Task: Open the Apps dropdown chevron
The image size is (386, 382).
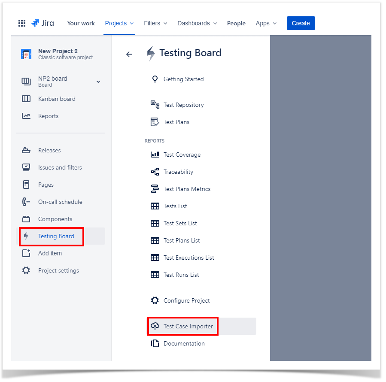Action: (275, 23)
